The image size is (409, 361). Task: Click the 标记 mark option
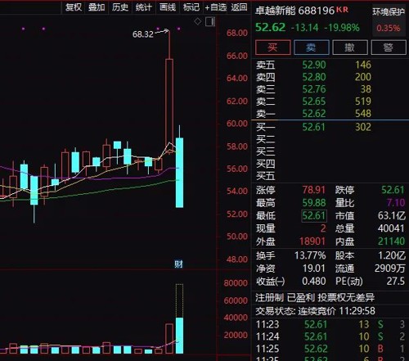click(x=191, y=7)
